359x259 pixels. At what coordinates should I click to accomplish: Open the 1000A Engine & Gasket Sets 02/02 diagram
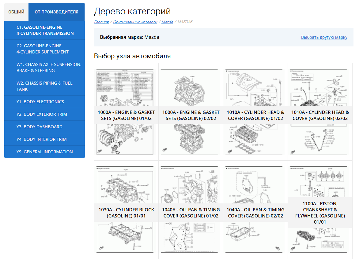[191, 112]
